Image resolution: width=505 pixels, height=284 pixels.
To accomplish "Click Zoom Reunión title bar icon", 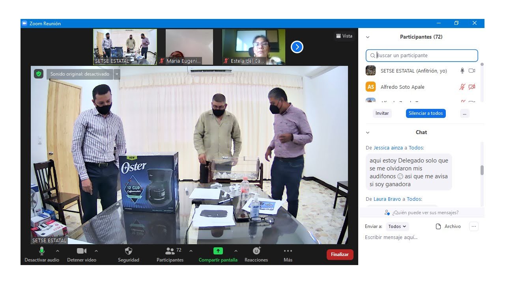I will click(x=24, y=23).
